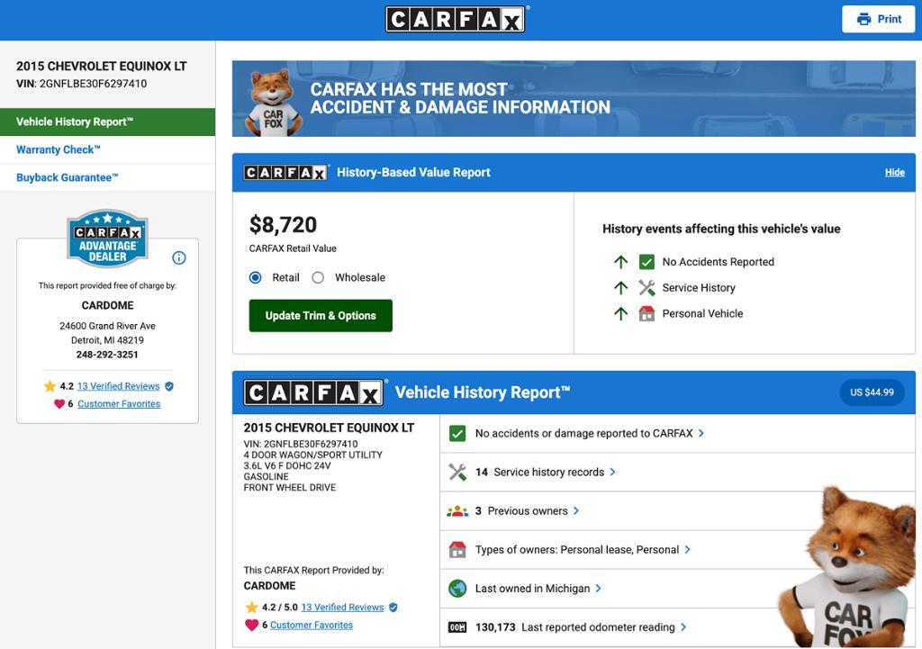
Task: Click the 24600 Grand River Ave address
Action: point(108,326)
